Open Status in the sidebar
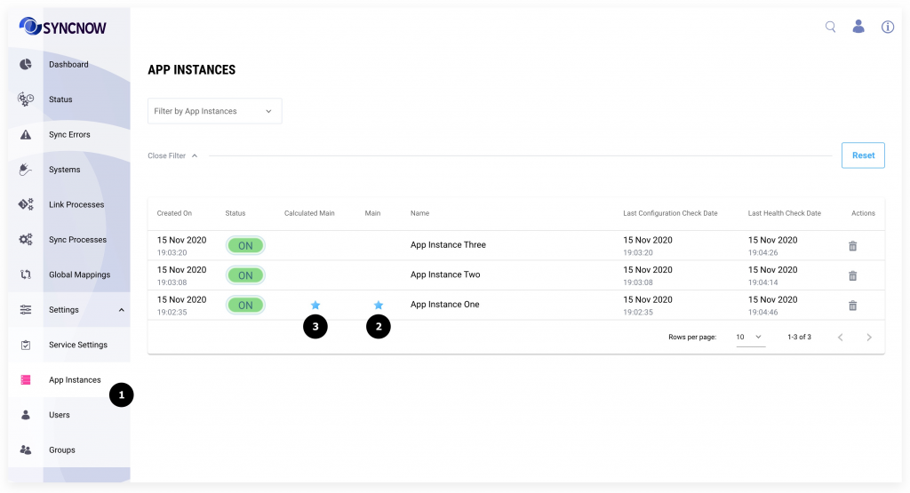This screenshot has height=493, width=910. 60,99
